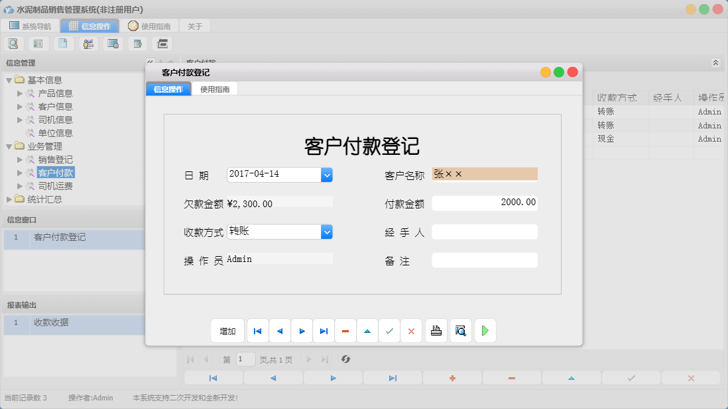The image size is (728, 409).
Task: Click the globe screen icon in toolbar
Action: (112, 43)
